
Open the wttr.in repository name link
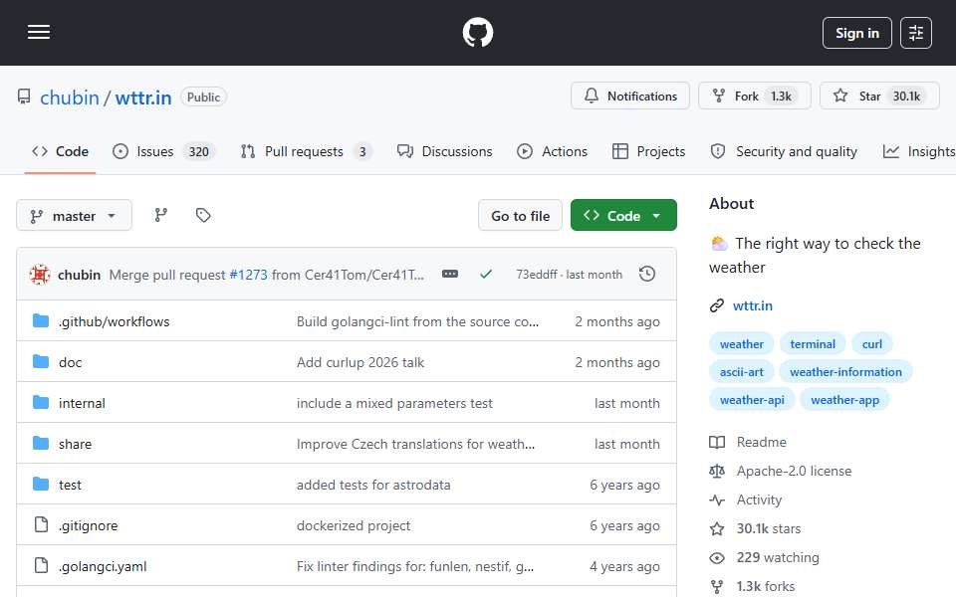[143, 98]
